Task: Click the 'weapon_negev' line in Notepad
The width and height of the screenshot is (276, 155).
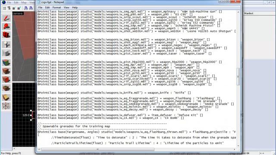Action: (127, 45)
